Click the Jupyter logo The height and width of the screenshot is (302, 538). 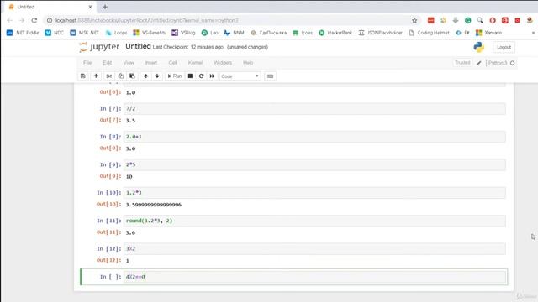tap(99, 47)
